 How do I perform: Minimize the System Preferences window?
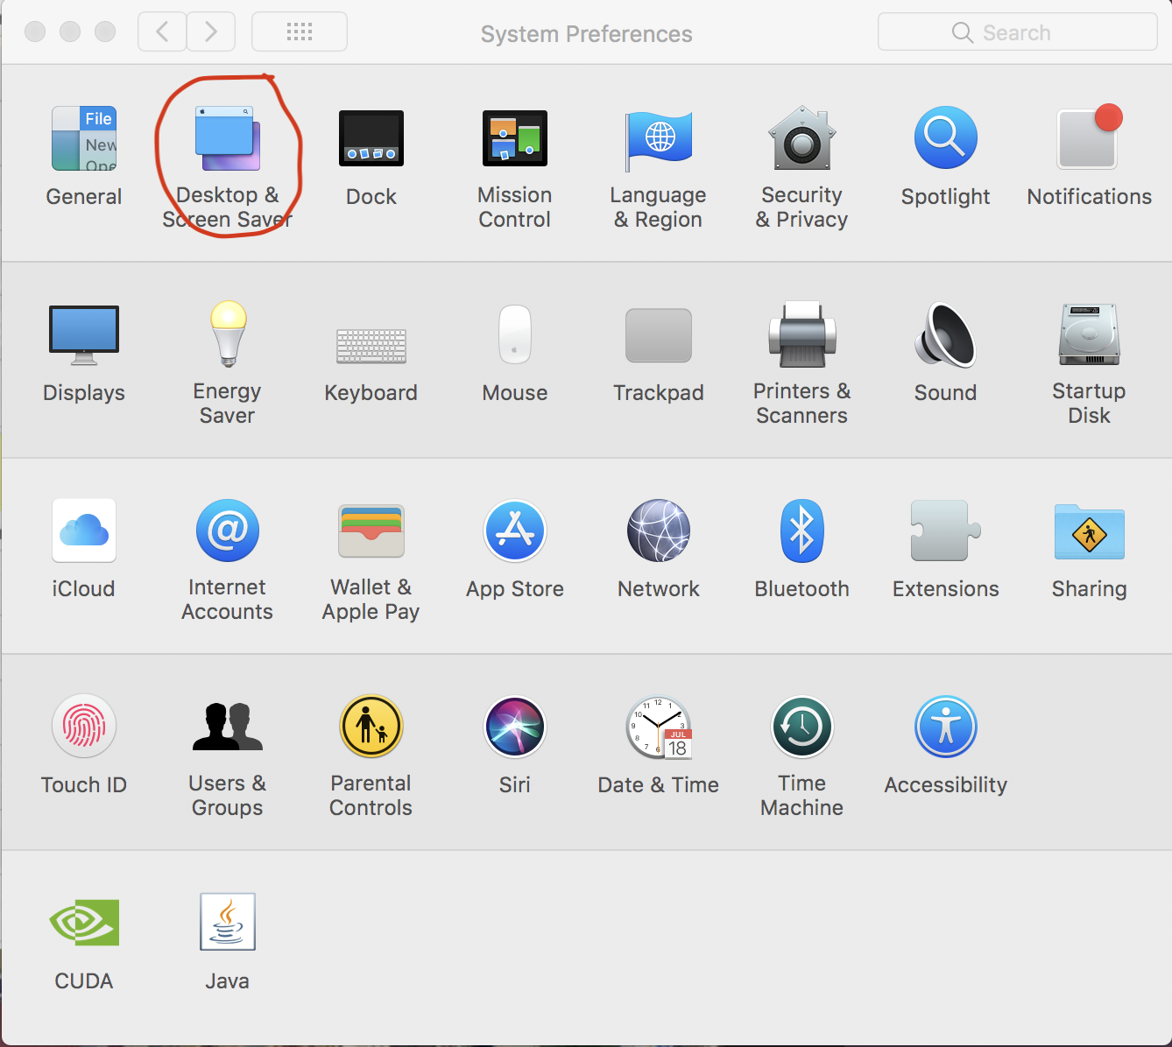click(70, 32)
